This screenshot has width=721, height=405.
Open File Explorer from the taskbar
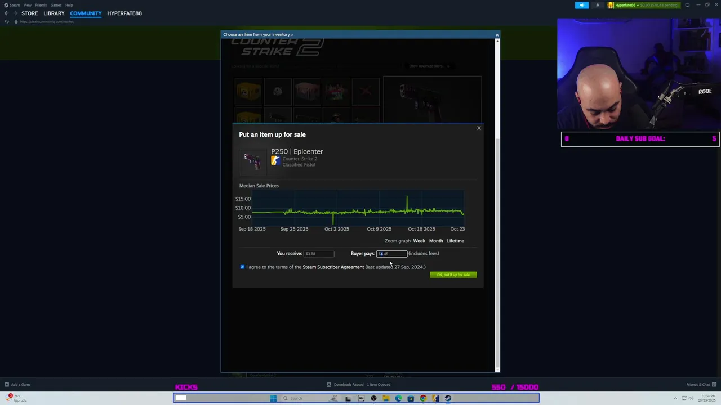click(x=386, y=398)
